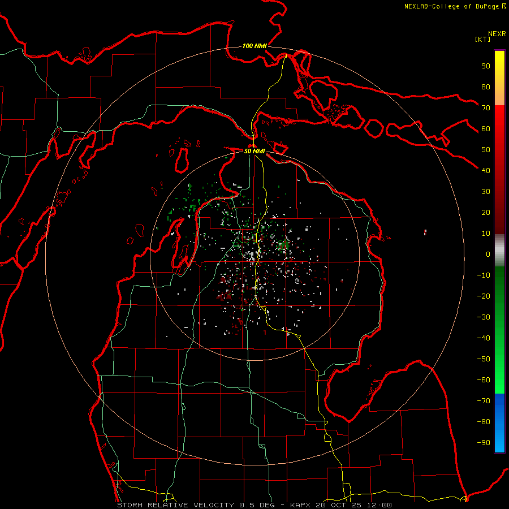Image resolution: width=509 pixels, height=509 pixels.
Task: Click the isolated echo pixel east of Michigan
Action: 425,232
